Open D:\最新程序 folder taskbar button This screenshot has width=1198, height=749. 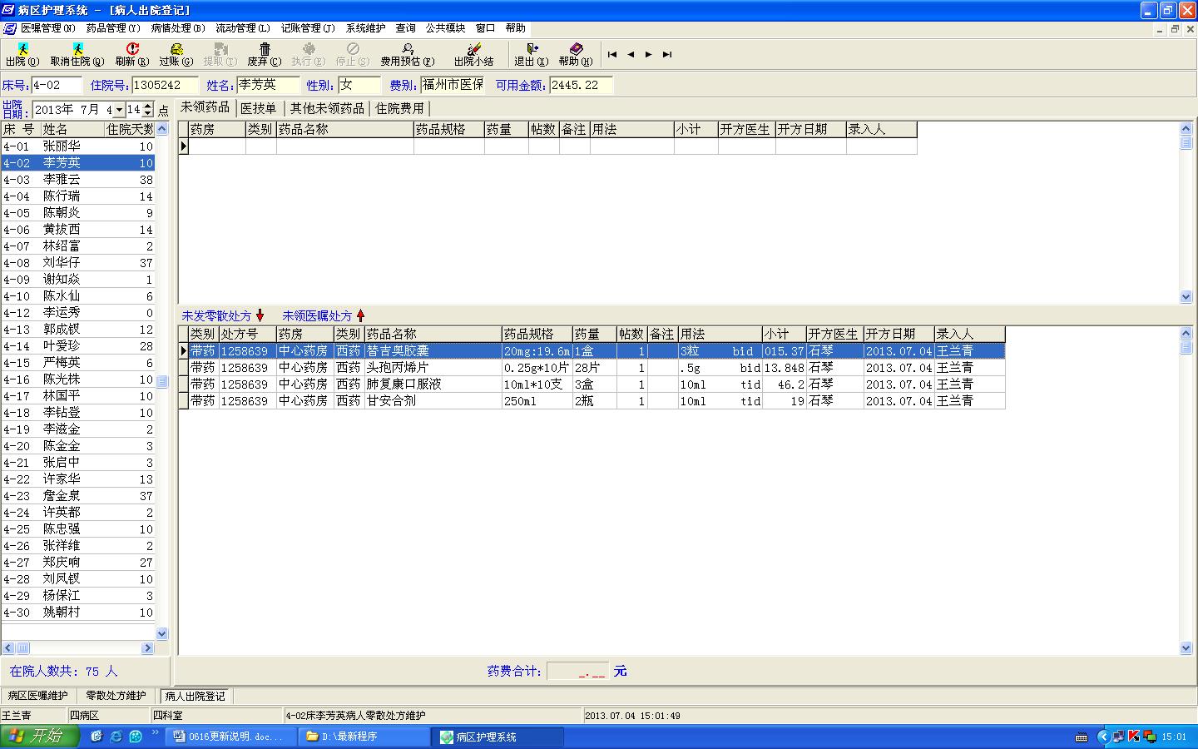coord(365,737)
